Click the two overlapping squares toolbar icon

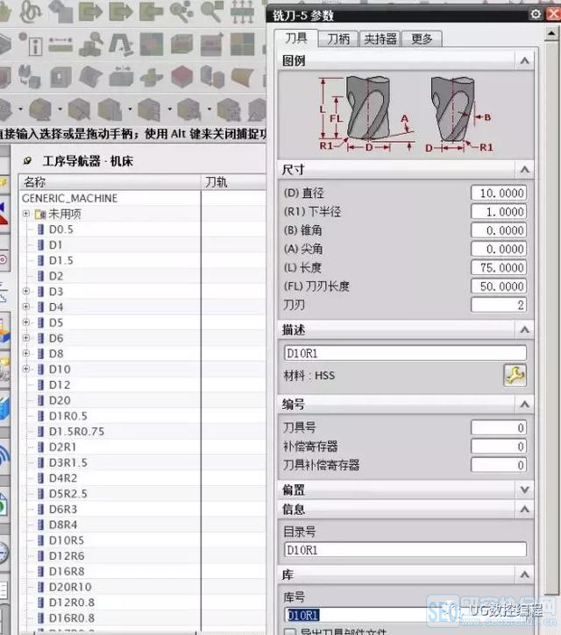point(60,11)
